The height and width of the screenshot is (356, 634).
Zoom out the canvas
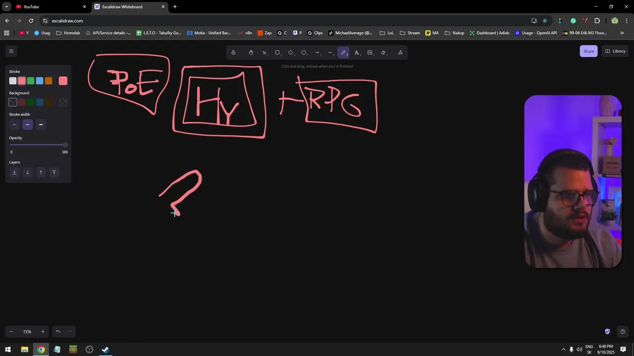(x=11, y=332)
